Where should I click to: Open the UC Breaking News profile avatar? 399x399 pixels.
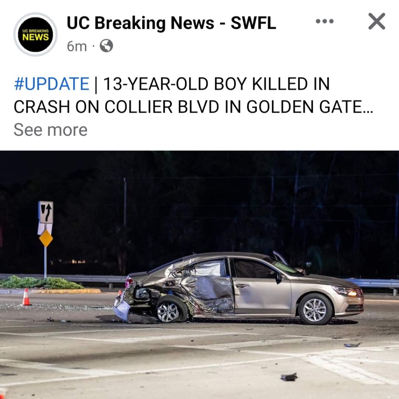coord(35,34)
